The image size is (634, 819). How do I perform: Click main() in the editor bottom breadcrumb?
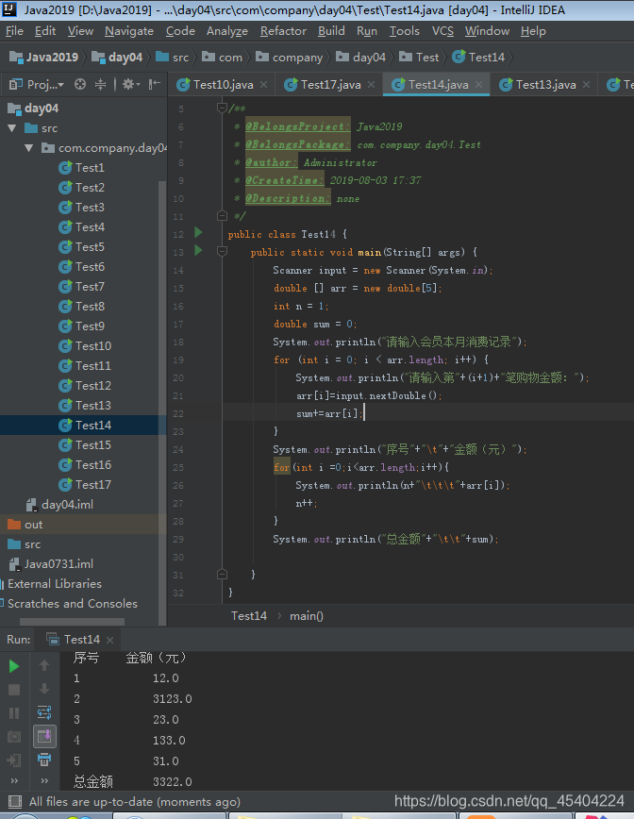point(307,616)
